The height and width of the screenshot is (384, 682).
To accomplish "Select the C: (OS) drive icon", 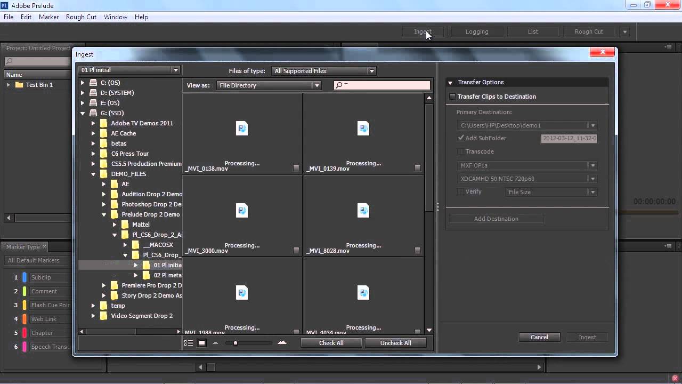I will click(93, 83).
